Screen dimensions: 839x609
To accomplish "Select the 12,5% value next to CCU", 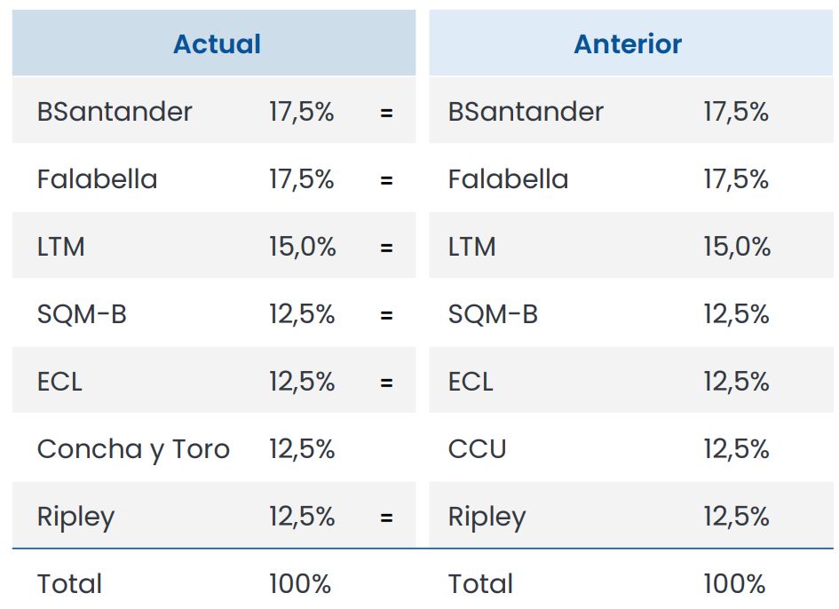I will 736,449.
